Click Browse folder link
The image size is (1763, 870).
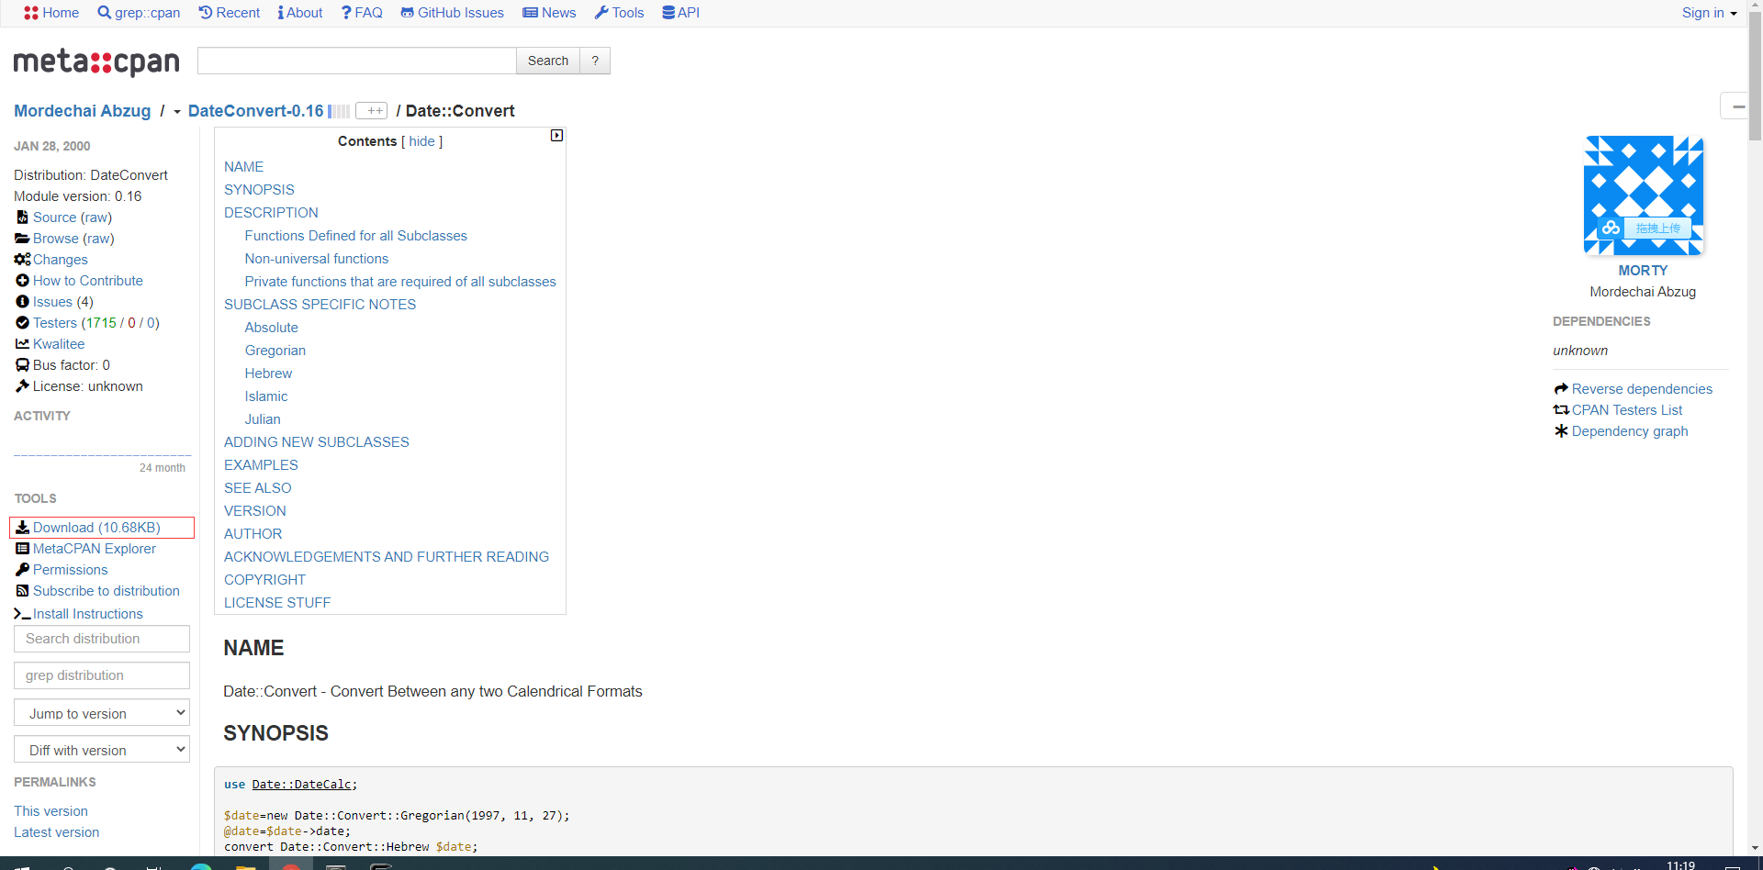point(55,239)
